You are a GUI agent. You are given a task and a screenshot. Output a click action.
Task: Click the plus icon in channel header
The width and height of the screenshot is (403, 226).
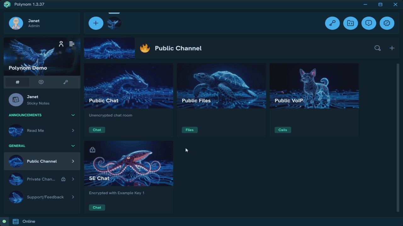392,48
